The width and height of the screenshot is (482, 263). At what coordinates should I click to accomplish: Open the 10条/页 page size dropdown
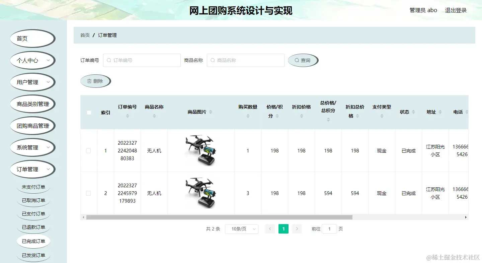click(242, 229)
